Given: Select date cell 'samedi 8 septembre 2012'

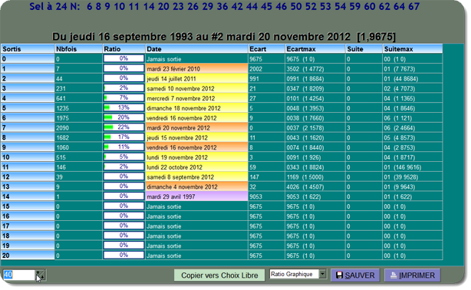Looking at the screenshot, I should pos(196,176).
